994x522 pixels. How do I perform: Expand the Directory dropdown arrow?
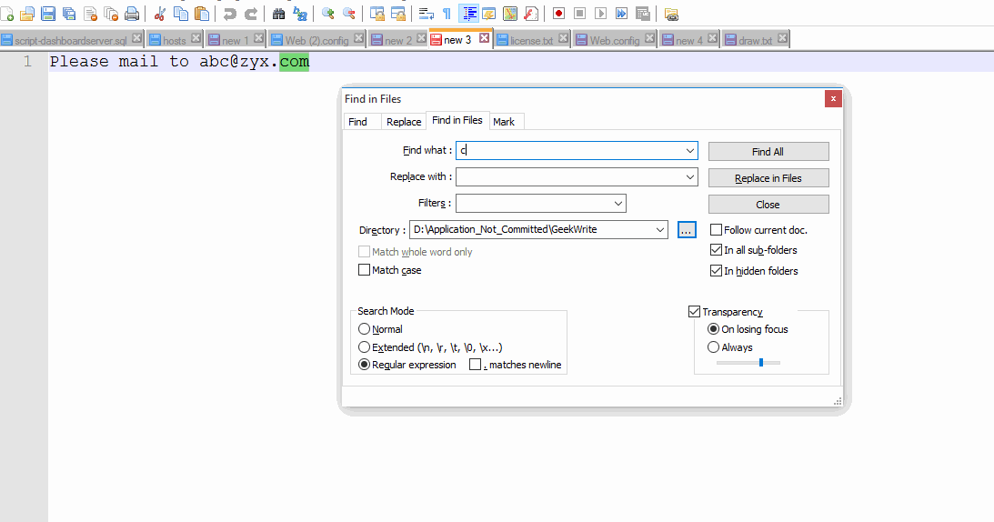[x=660, y=229]
